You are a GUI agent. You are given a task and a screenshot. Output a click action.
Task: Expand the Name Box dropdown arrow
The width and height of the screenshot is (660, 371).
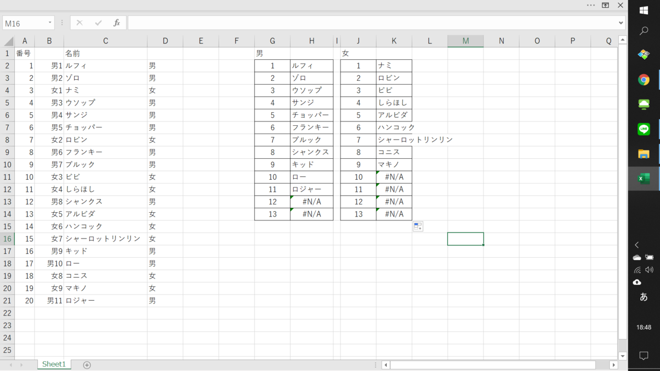[x=50, y=23]
